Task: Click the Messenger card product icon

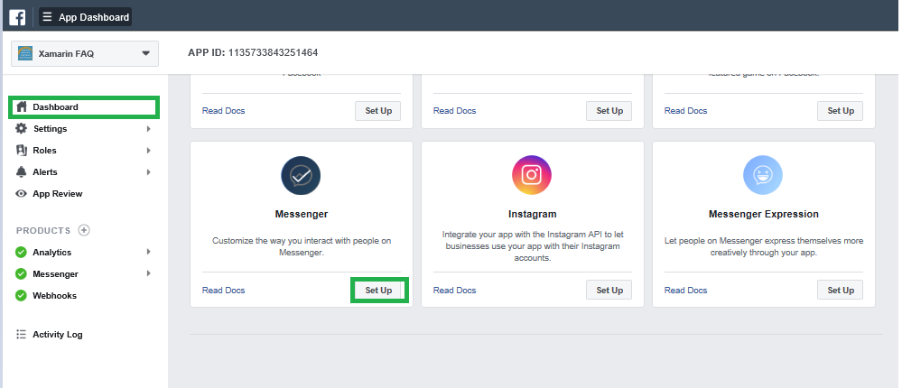Action: [301, 175]
